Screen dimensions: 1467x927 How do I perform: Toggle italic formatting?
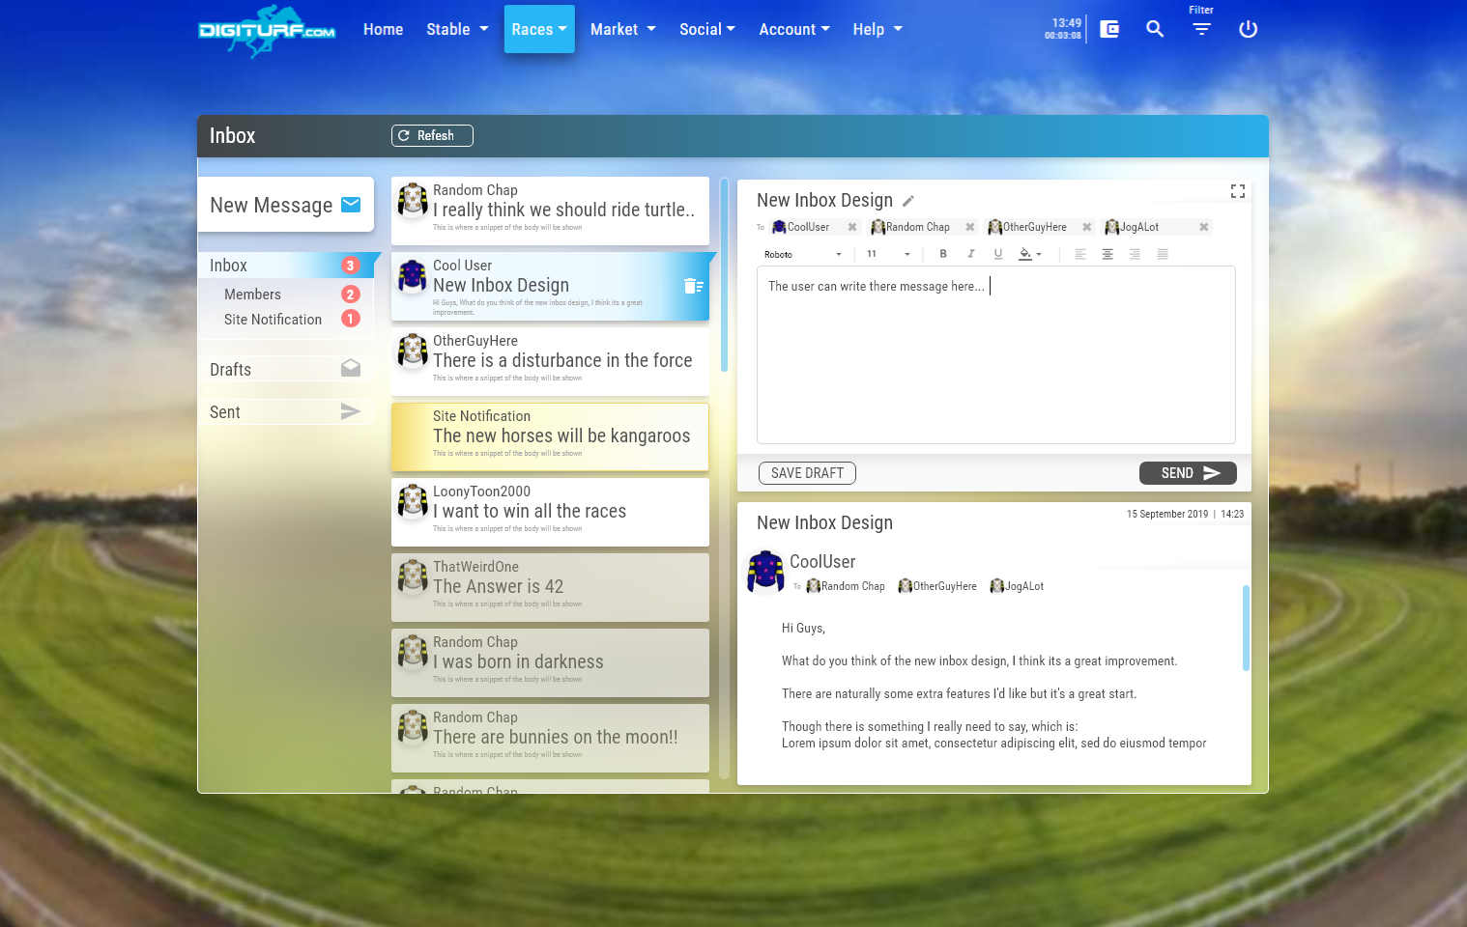click(x=971, y=254)
